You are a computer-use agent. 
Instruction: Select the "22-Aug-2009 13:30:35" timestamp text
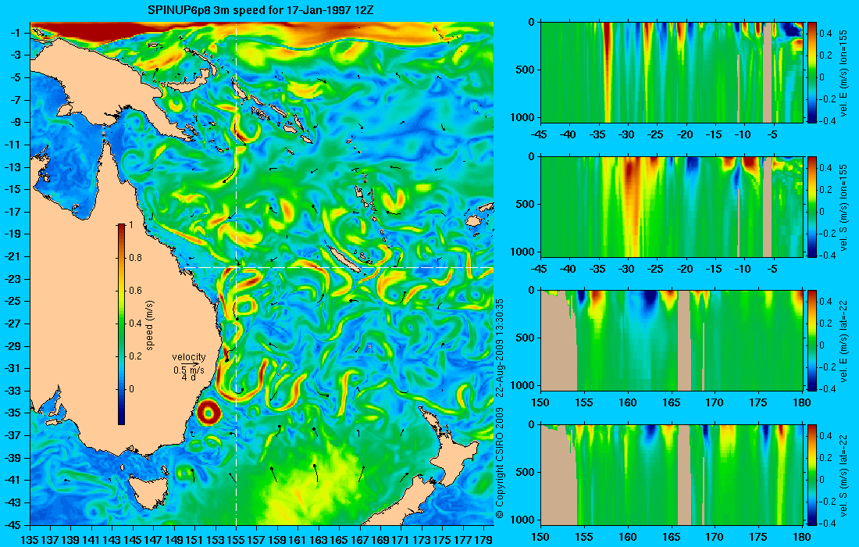coord(499,348)
